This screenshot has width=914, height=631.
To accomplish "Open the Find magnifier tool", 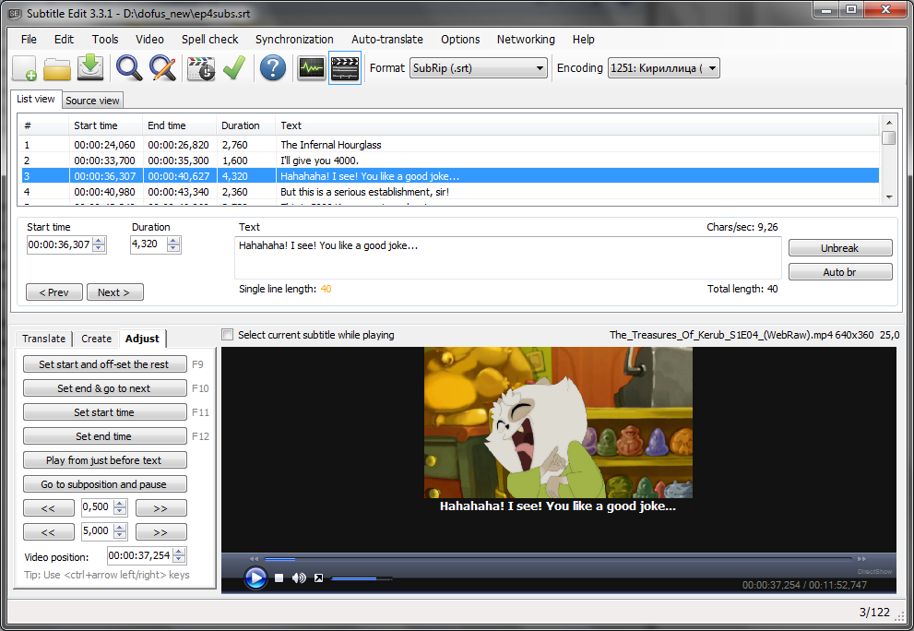I will [128, 68].
